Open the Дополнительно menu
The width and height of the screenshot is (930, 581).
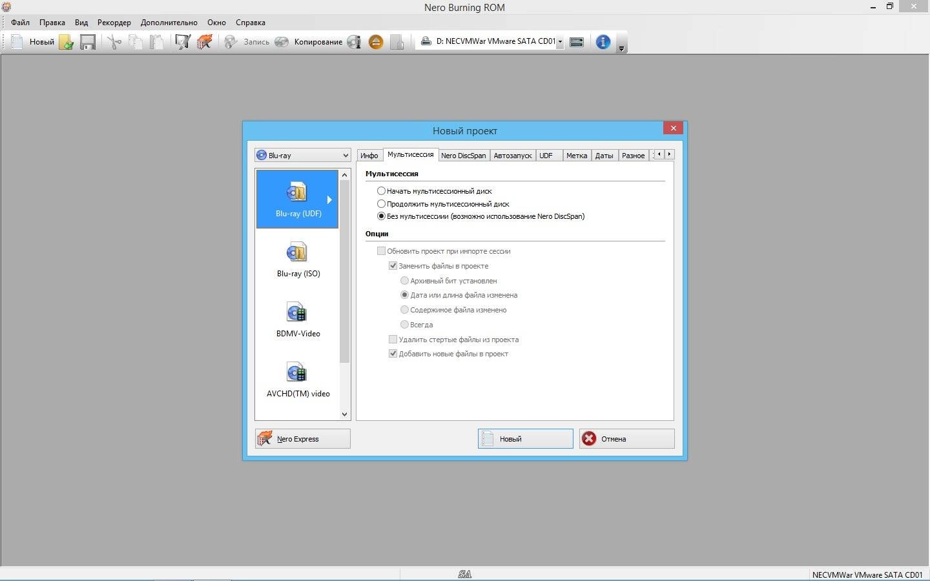169,22
